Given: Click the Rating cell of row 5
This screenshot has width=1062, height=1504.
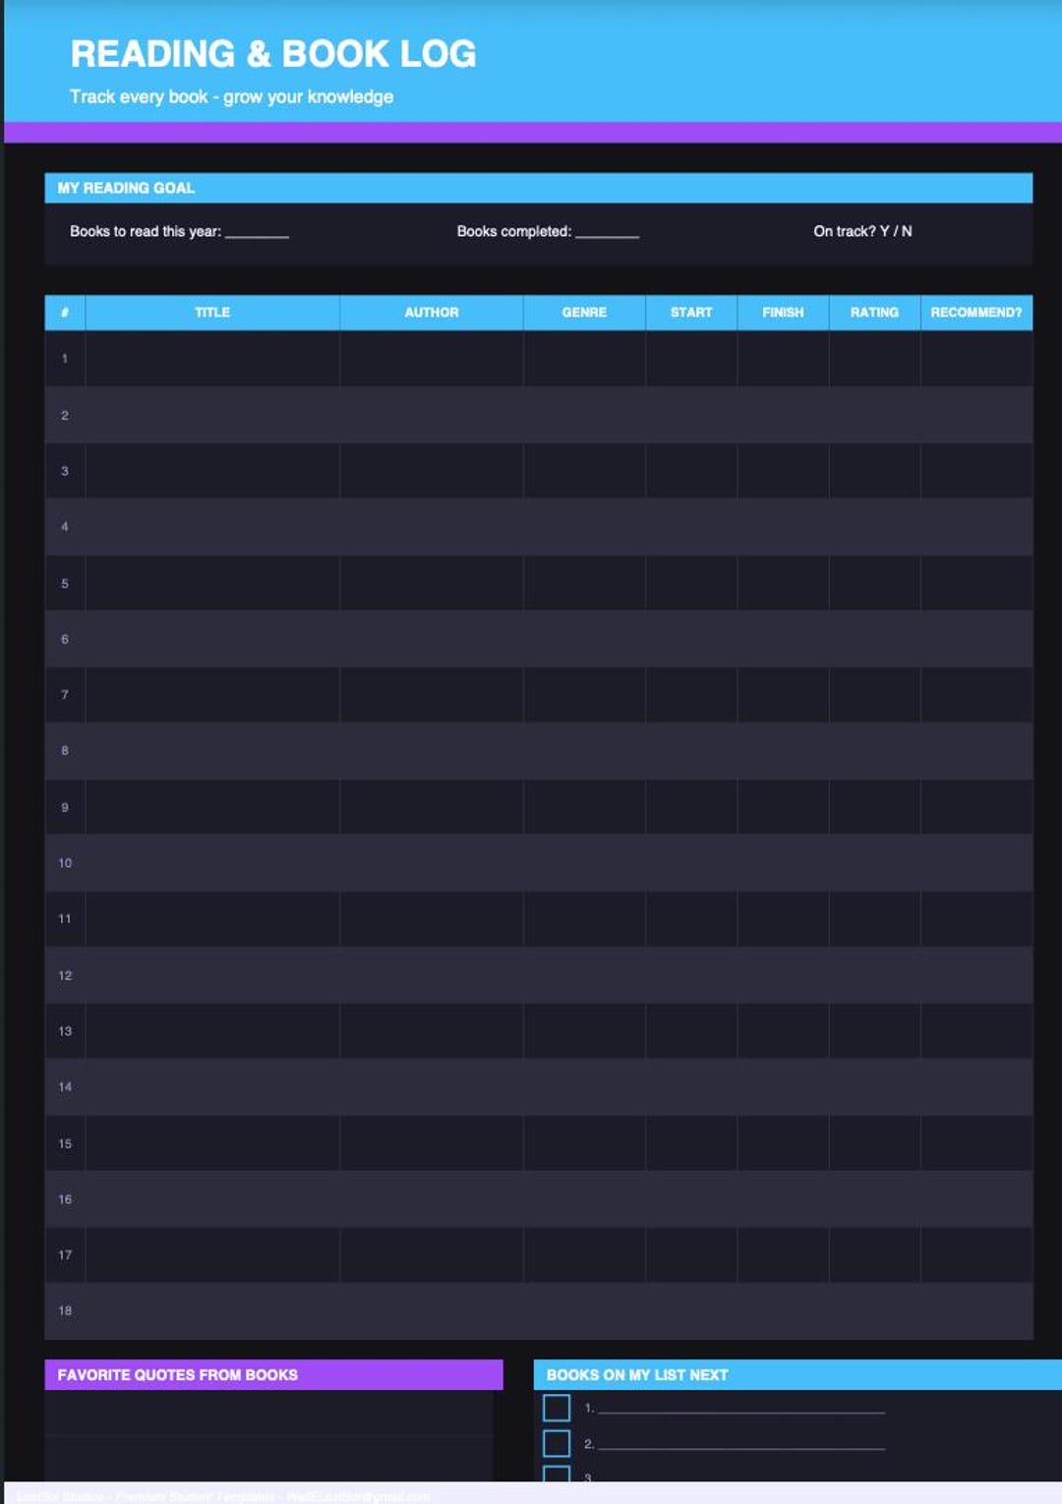Looking at the screenshot, I should 874,583.
